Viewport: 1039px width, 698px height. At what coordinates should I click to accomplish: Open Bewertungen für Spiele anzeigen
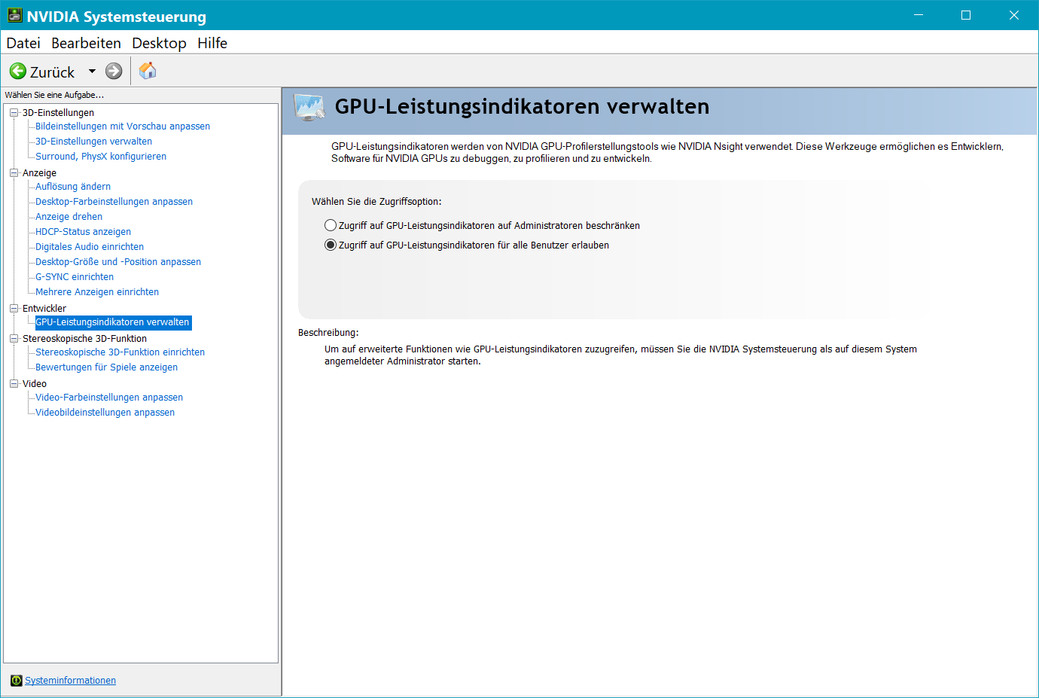pos(106,367)
